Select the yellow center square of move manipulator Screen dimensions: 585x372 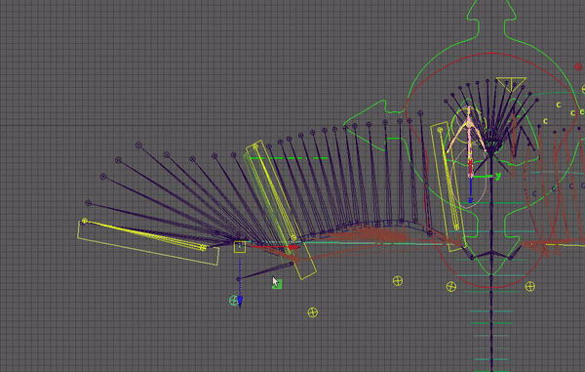[240, 247]
